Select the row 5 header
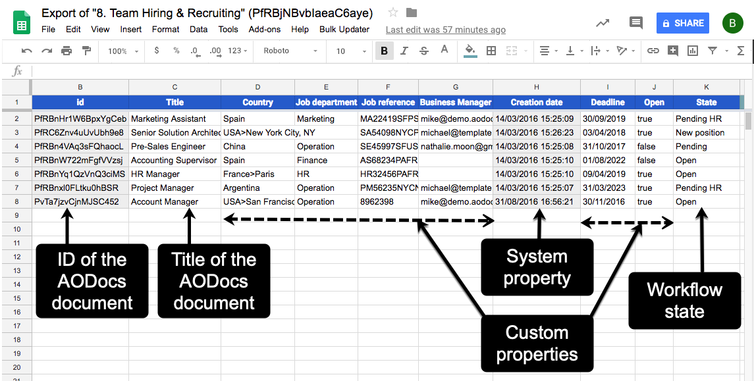The image size is (754, 381). click(x=17, y=160)
